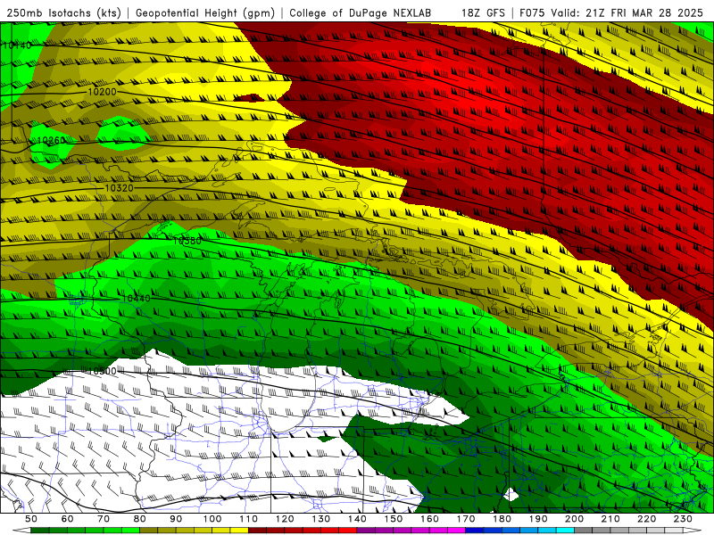This screenshot has width=714, height=535.
Task: Click the 10140 height contour label
Action: (18, 45)
